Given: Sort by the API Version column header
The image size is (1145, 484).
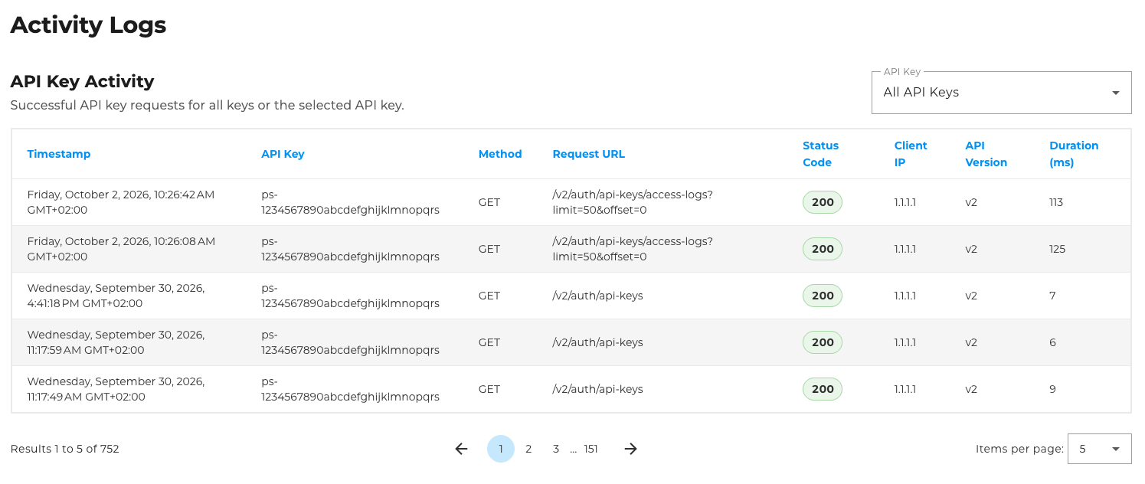Looking at the screenshot, I should pos(986,154).
